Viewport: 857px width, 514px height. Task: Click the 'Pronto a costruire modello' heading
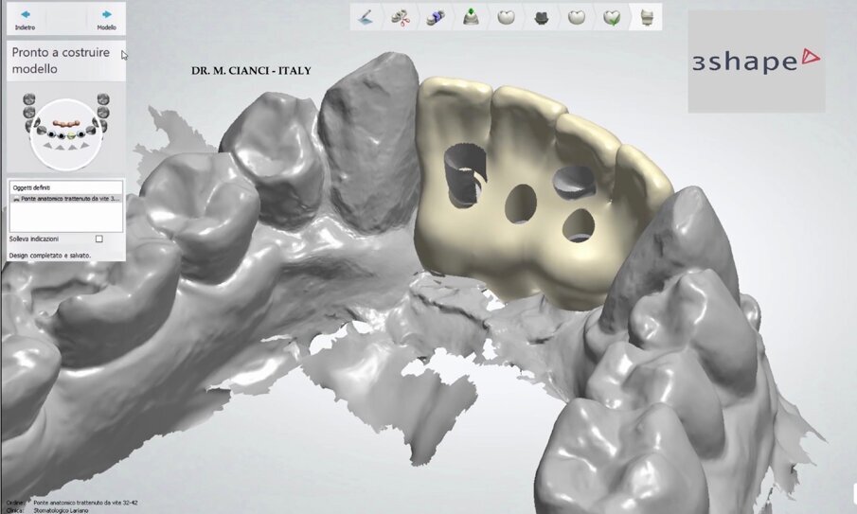tap(61, 61)
